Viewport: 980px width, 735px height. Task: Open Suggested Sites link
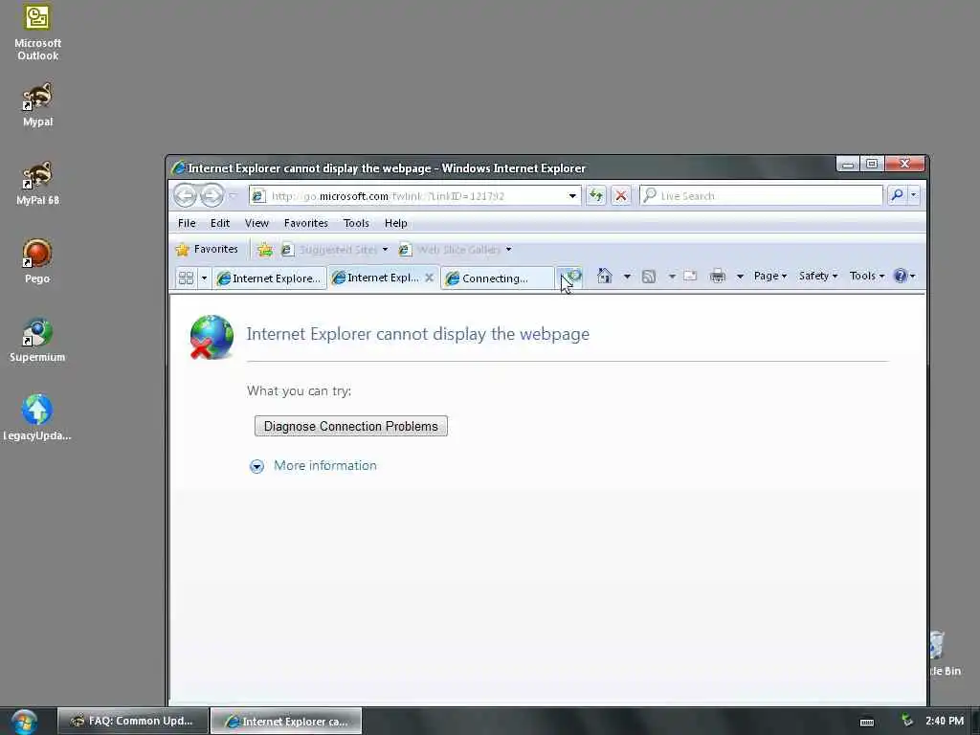(329, 250)
